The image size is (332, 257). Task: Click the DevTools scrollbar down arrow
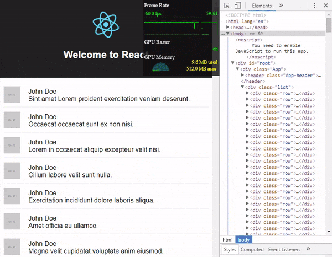click(x=329, y=232)
